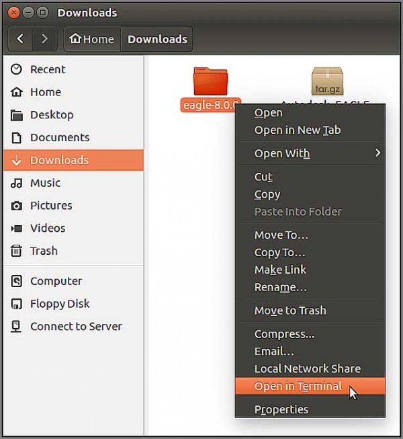Open Floppy Disk in sidebar
This screenshot has width=403, height=439.
59,304
